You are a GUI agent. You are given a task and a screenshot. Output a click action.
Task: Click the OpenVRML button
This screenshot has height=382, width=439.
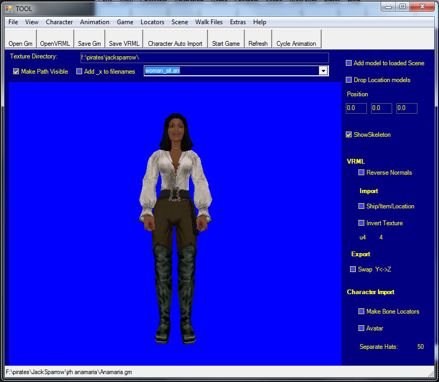pos(55,39)
